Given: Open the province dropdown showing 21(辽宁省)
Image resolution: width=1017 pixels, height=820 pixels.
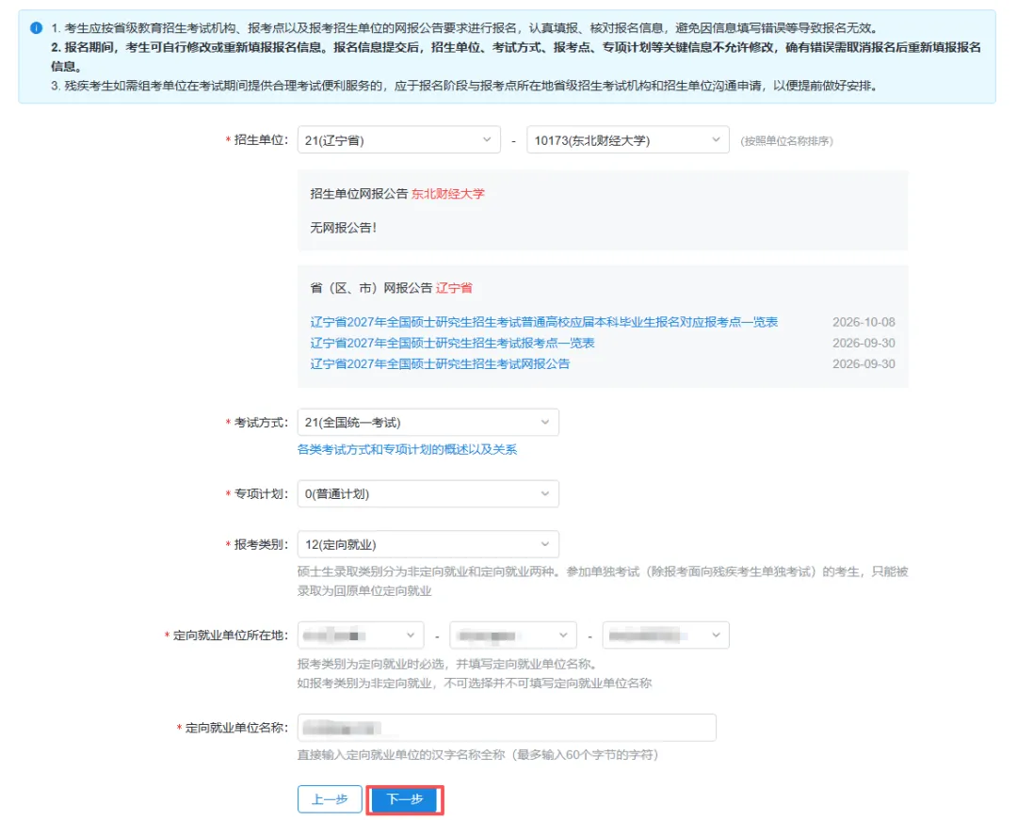Looking at the screenshot, I should [399, 140].
